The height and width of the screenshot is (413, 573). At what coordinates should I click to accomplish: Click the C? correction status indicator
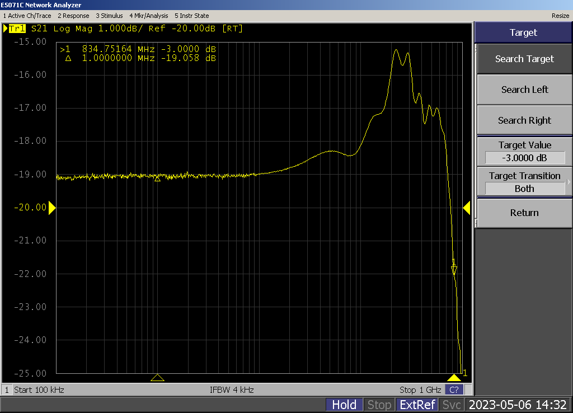click(454, 389)
